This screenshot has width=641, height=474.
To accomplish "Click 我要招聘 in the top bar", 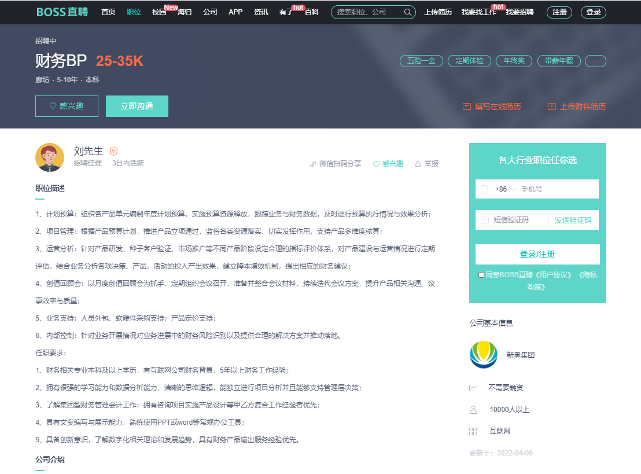I will tap(520, 12).
